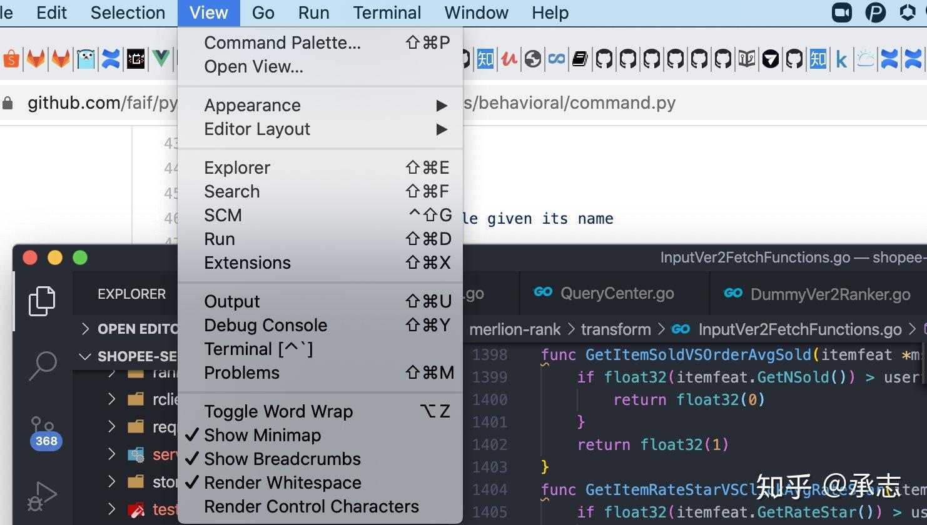Click the github.com address bar in the browser
Screen dimensions: 927x525
[352, 103]
